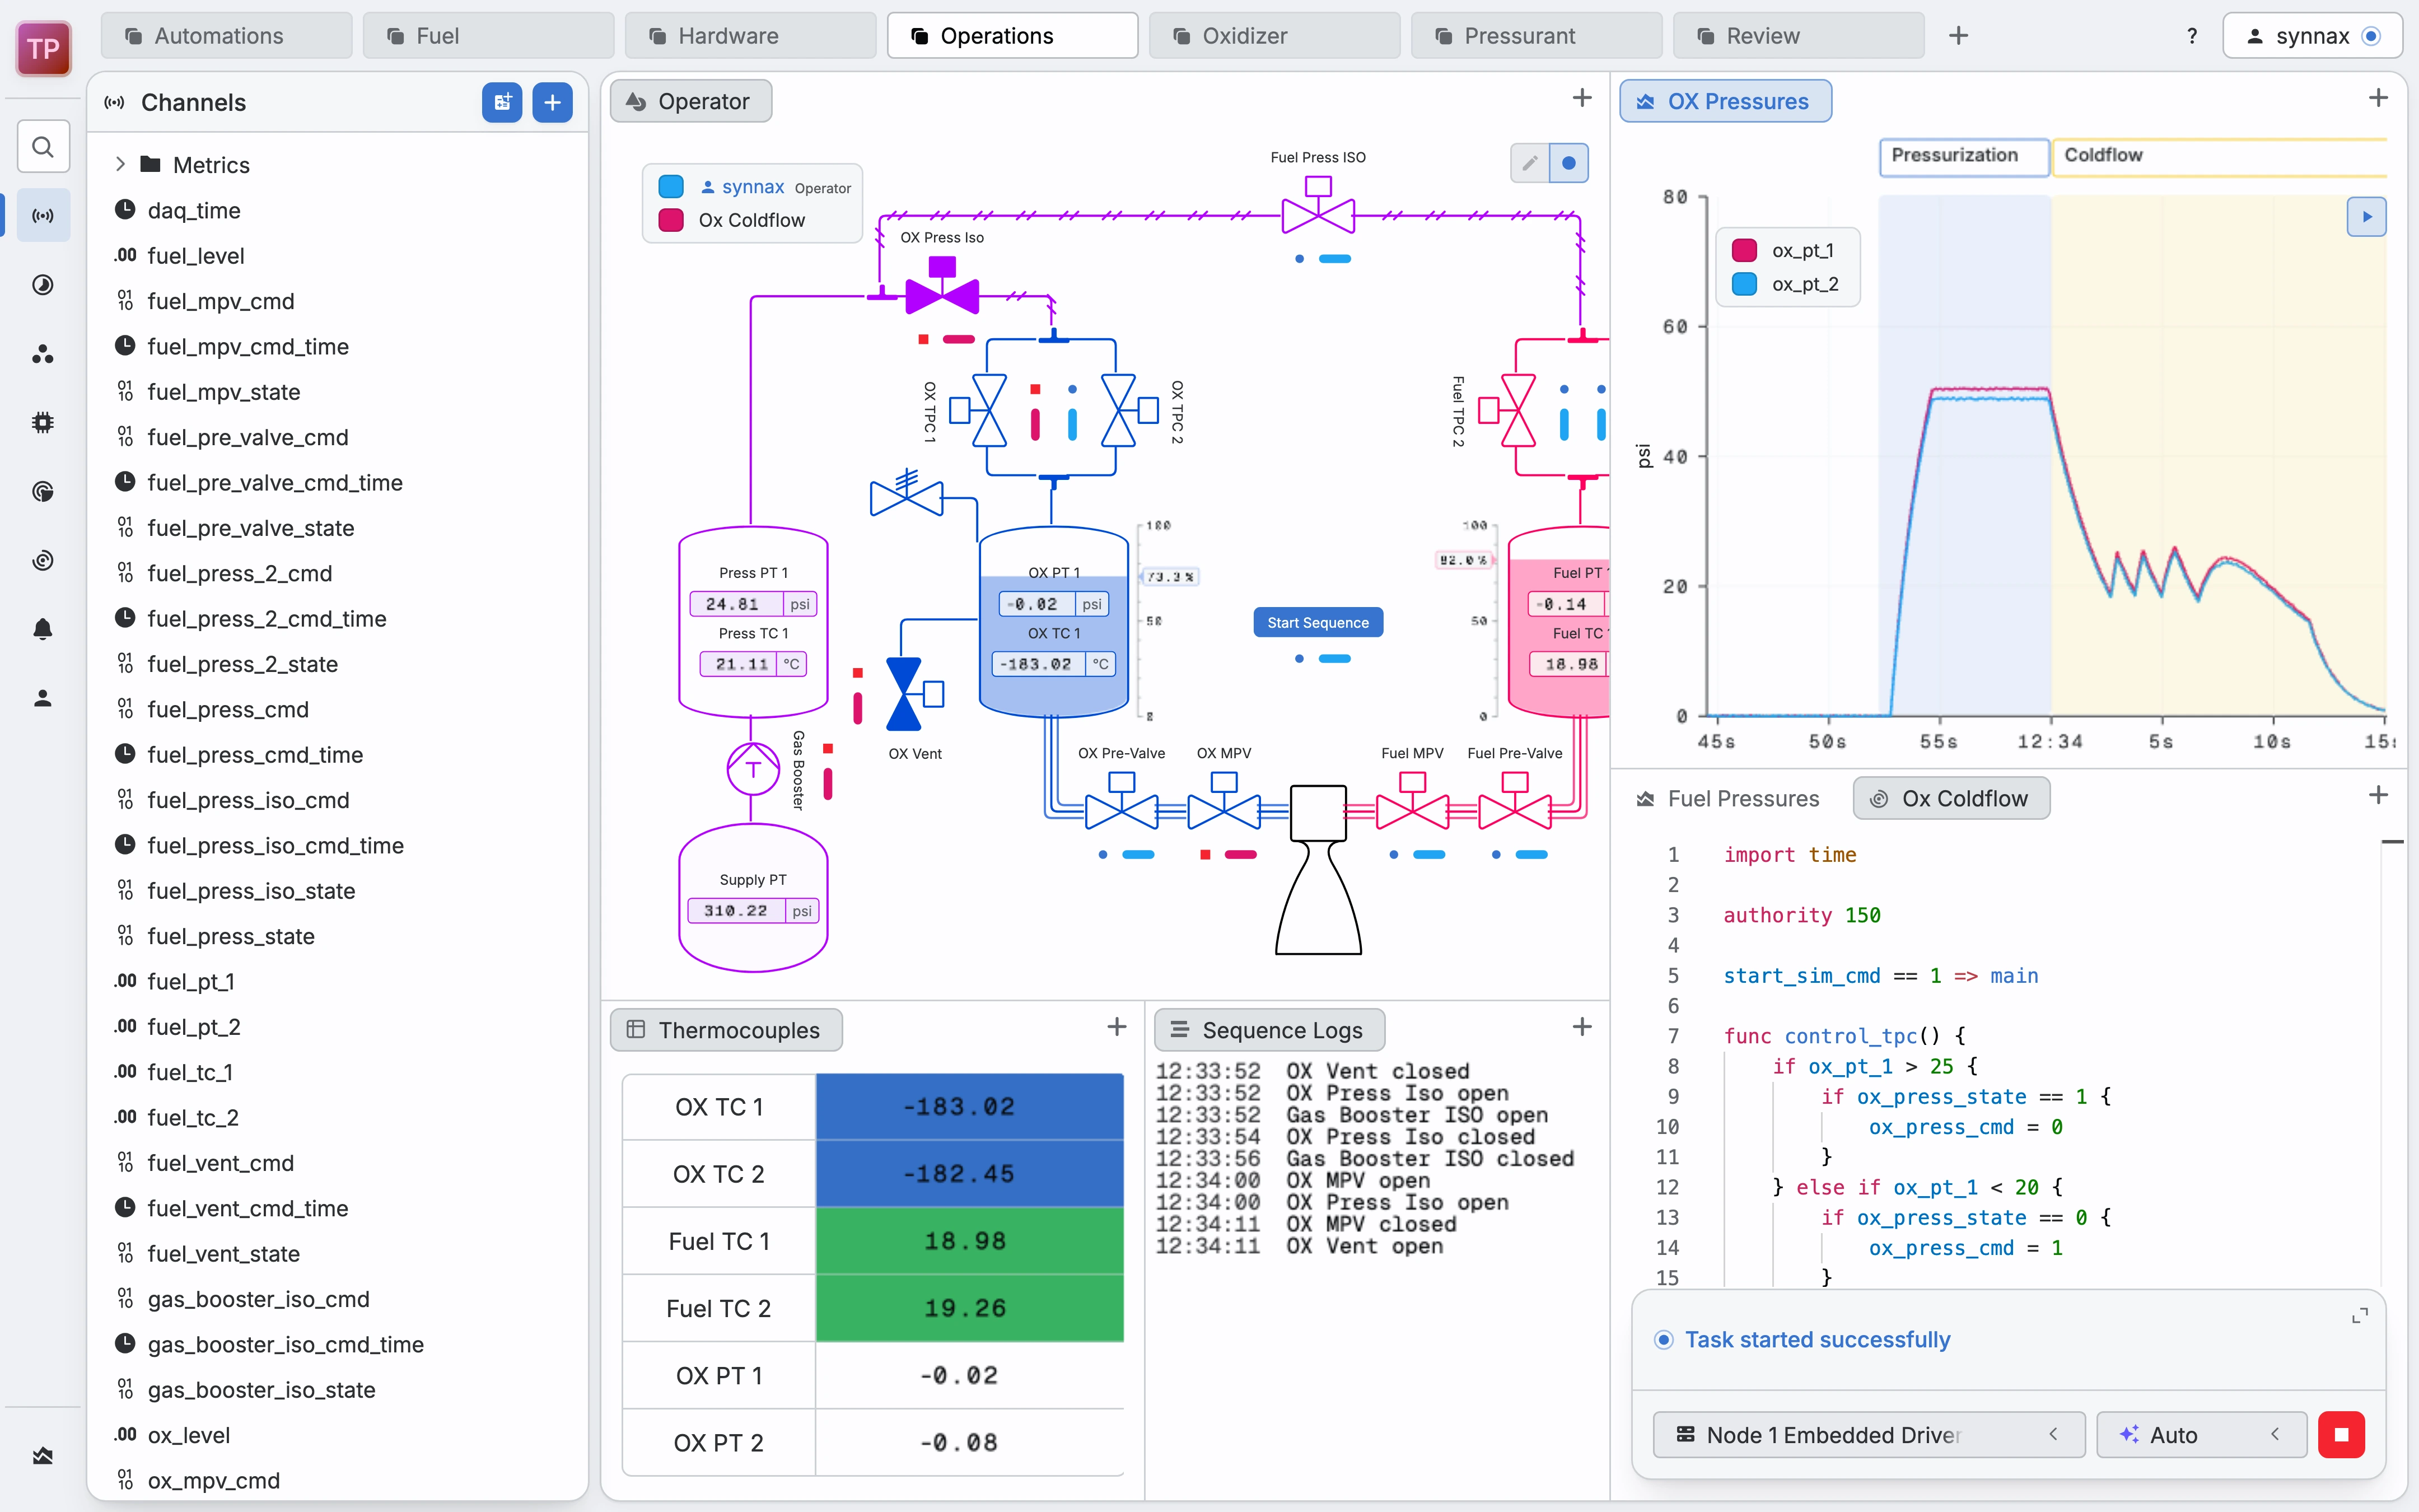Click the Supply PT value field
This screenshot has width=2419, height=1512.
coord(753,911)
